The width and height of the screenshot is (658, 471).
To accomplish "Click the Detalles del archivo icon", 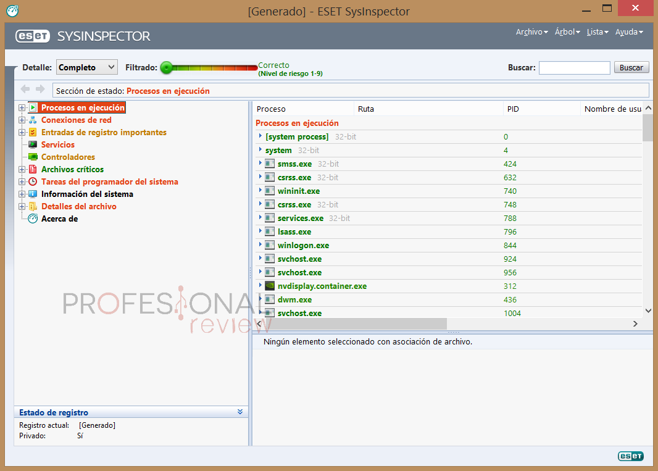I will point(33,207).
